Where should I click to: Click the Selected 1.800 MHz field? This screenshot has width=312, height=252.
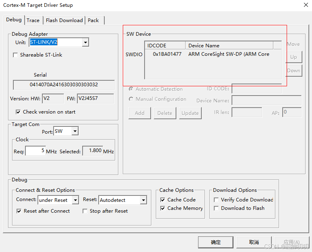[93, 151]
